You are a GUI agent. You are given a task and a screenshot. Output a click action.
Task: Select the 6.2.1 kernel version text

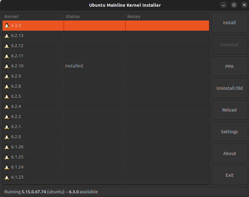coord(16,127)
